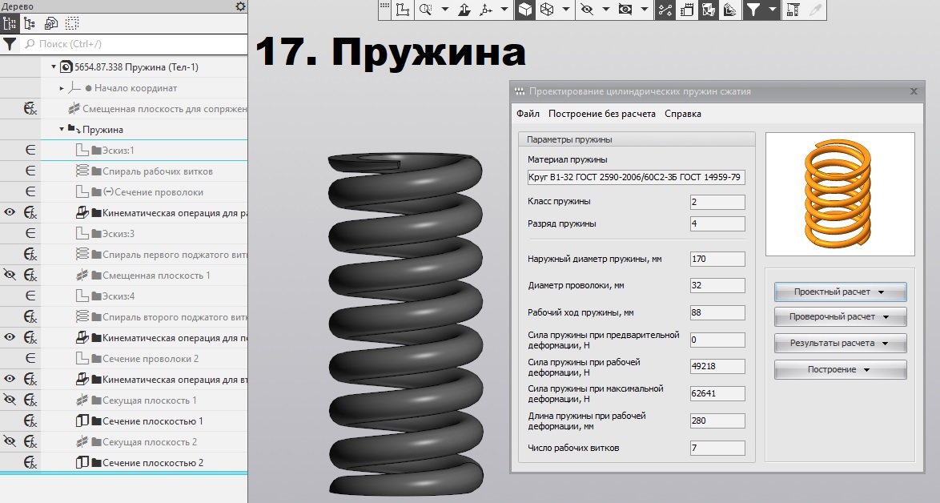This screenshot has width=940, height=503.
Task: Click the filter funnel in top toolbar
Action: coord(753,10)
